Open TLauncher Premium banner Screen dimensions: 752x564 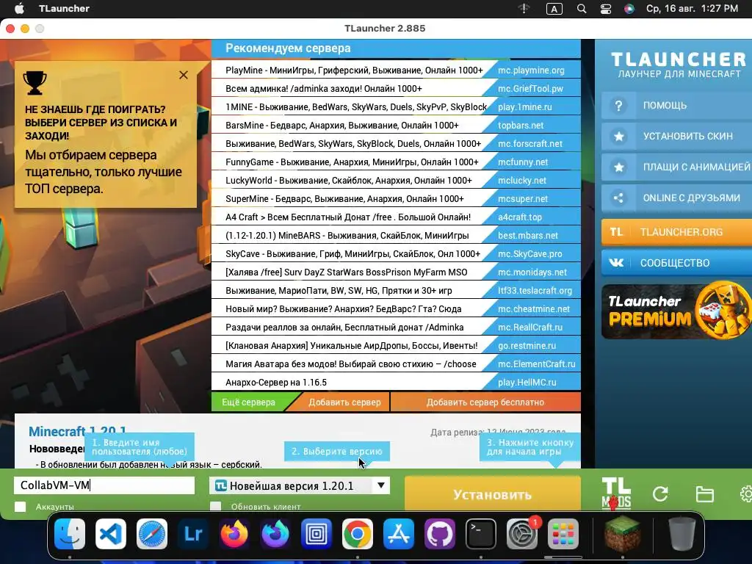[x=676, y=311]
